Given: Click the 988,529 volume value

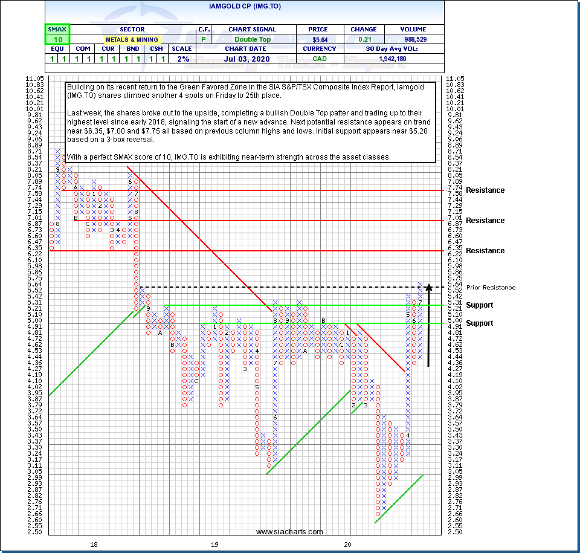Looking at the screenshot, I should pos(413,39).
